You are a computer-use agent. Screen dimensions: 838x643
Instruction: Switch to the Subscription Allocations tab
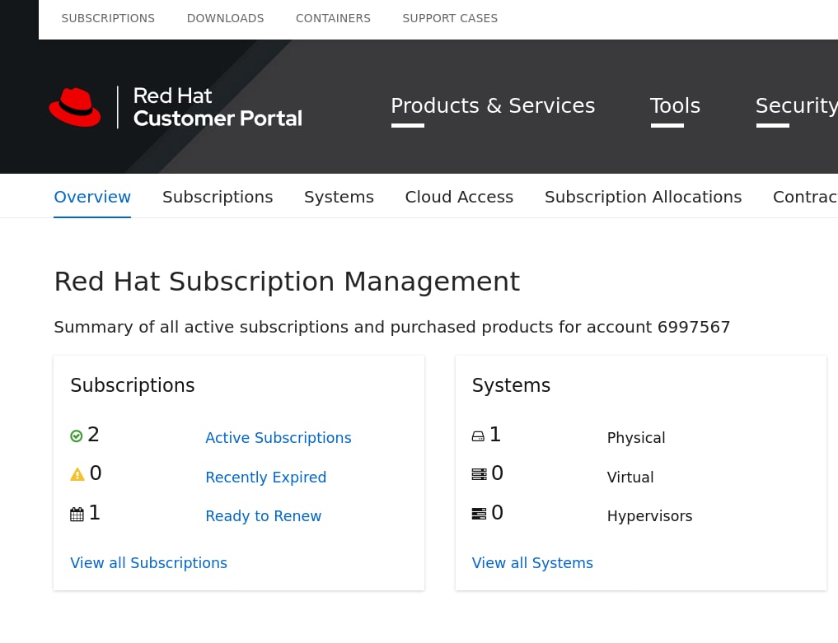pos(643,197)
